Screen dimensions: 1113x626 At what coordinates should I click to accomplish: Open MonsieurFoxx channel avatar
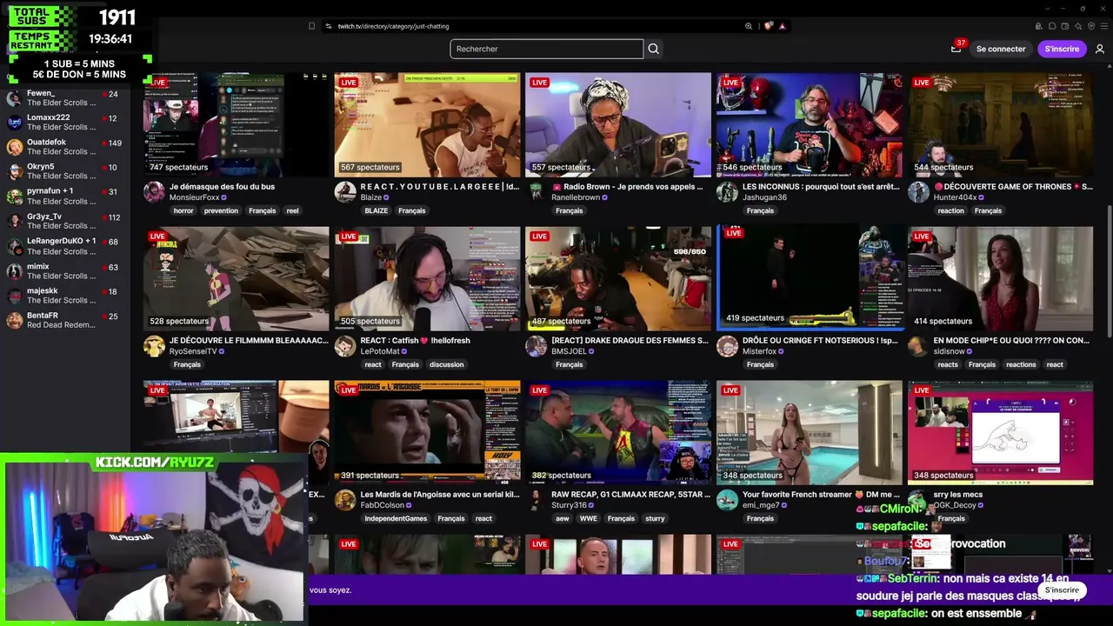coord(154,192)
